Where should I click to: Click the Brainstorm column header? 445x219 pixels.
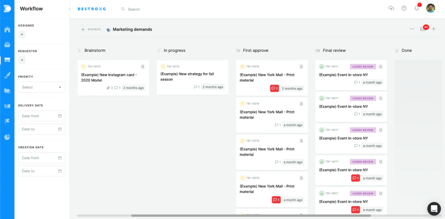(x=95, y=50)
